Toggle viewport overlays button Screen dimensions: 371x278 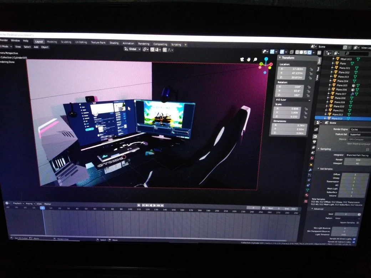click(x=282, y=52)
